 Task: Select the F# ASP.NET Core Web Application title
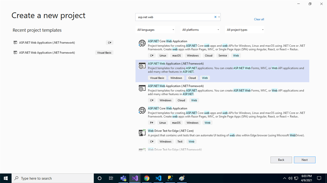[167, 108]
